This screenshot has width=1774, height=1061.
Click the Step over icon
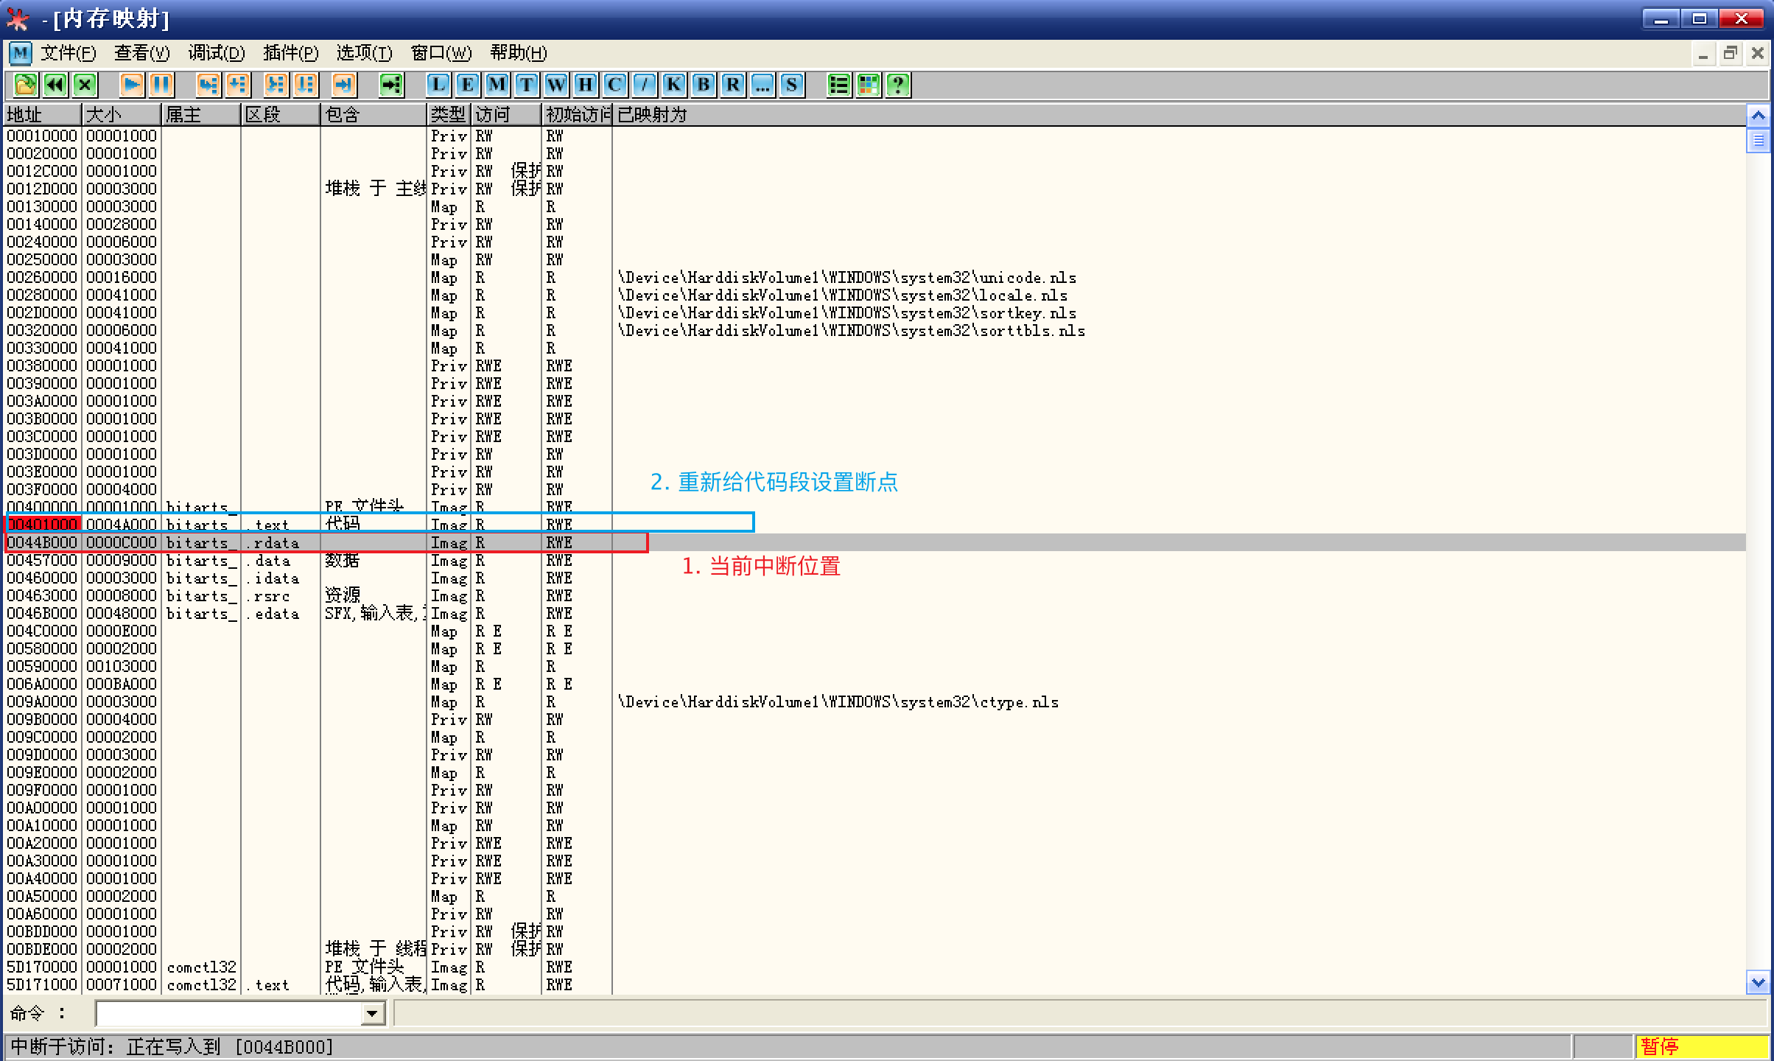click(x=237, y=85)
